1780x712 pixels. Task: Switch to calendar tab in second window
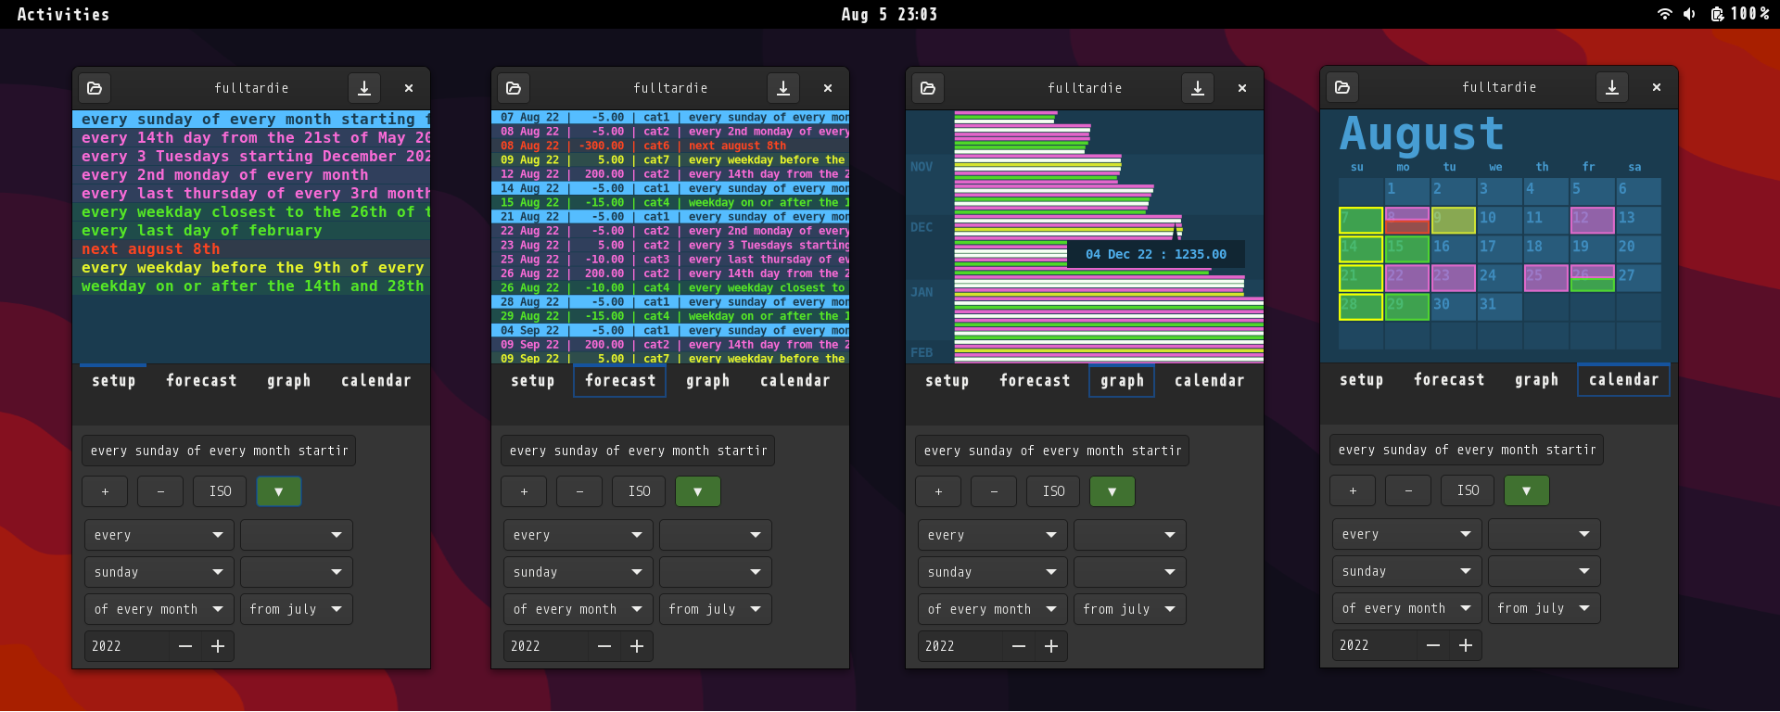point(795,381)
